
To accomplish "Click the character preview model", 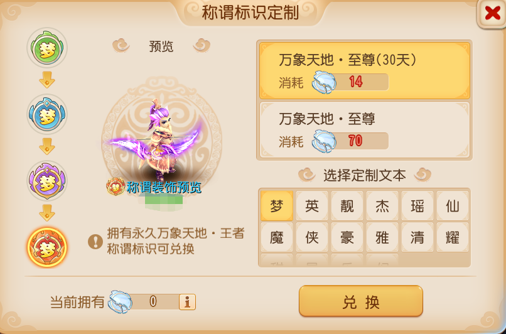I will (x=156, y=142).
